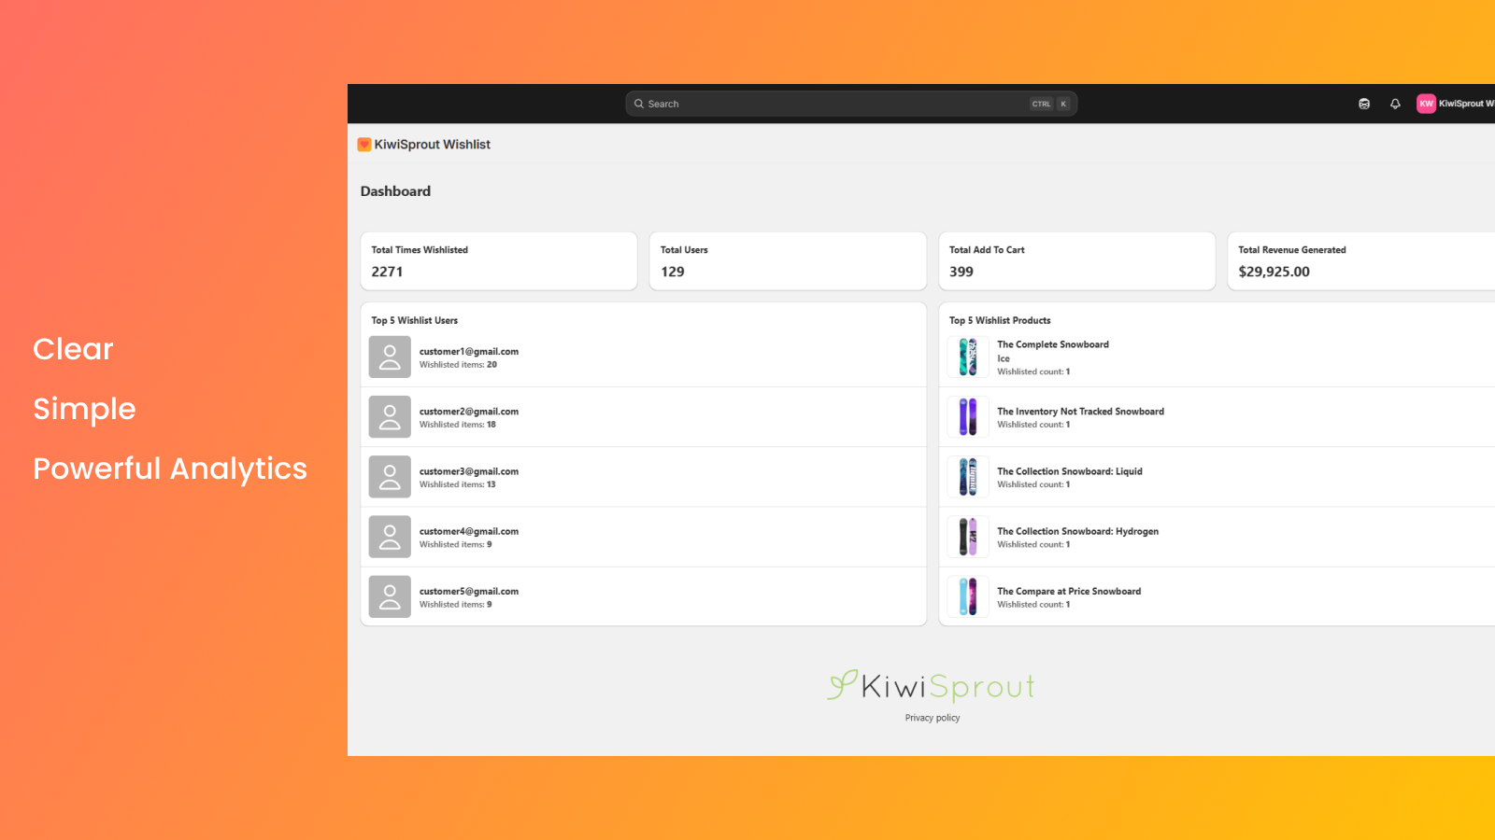
Task: Open the sidekick icon beside the bell
Action: (1364, 104)
